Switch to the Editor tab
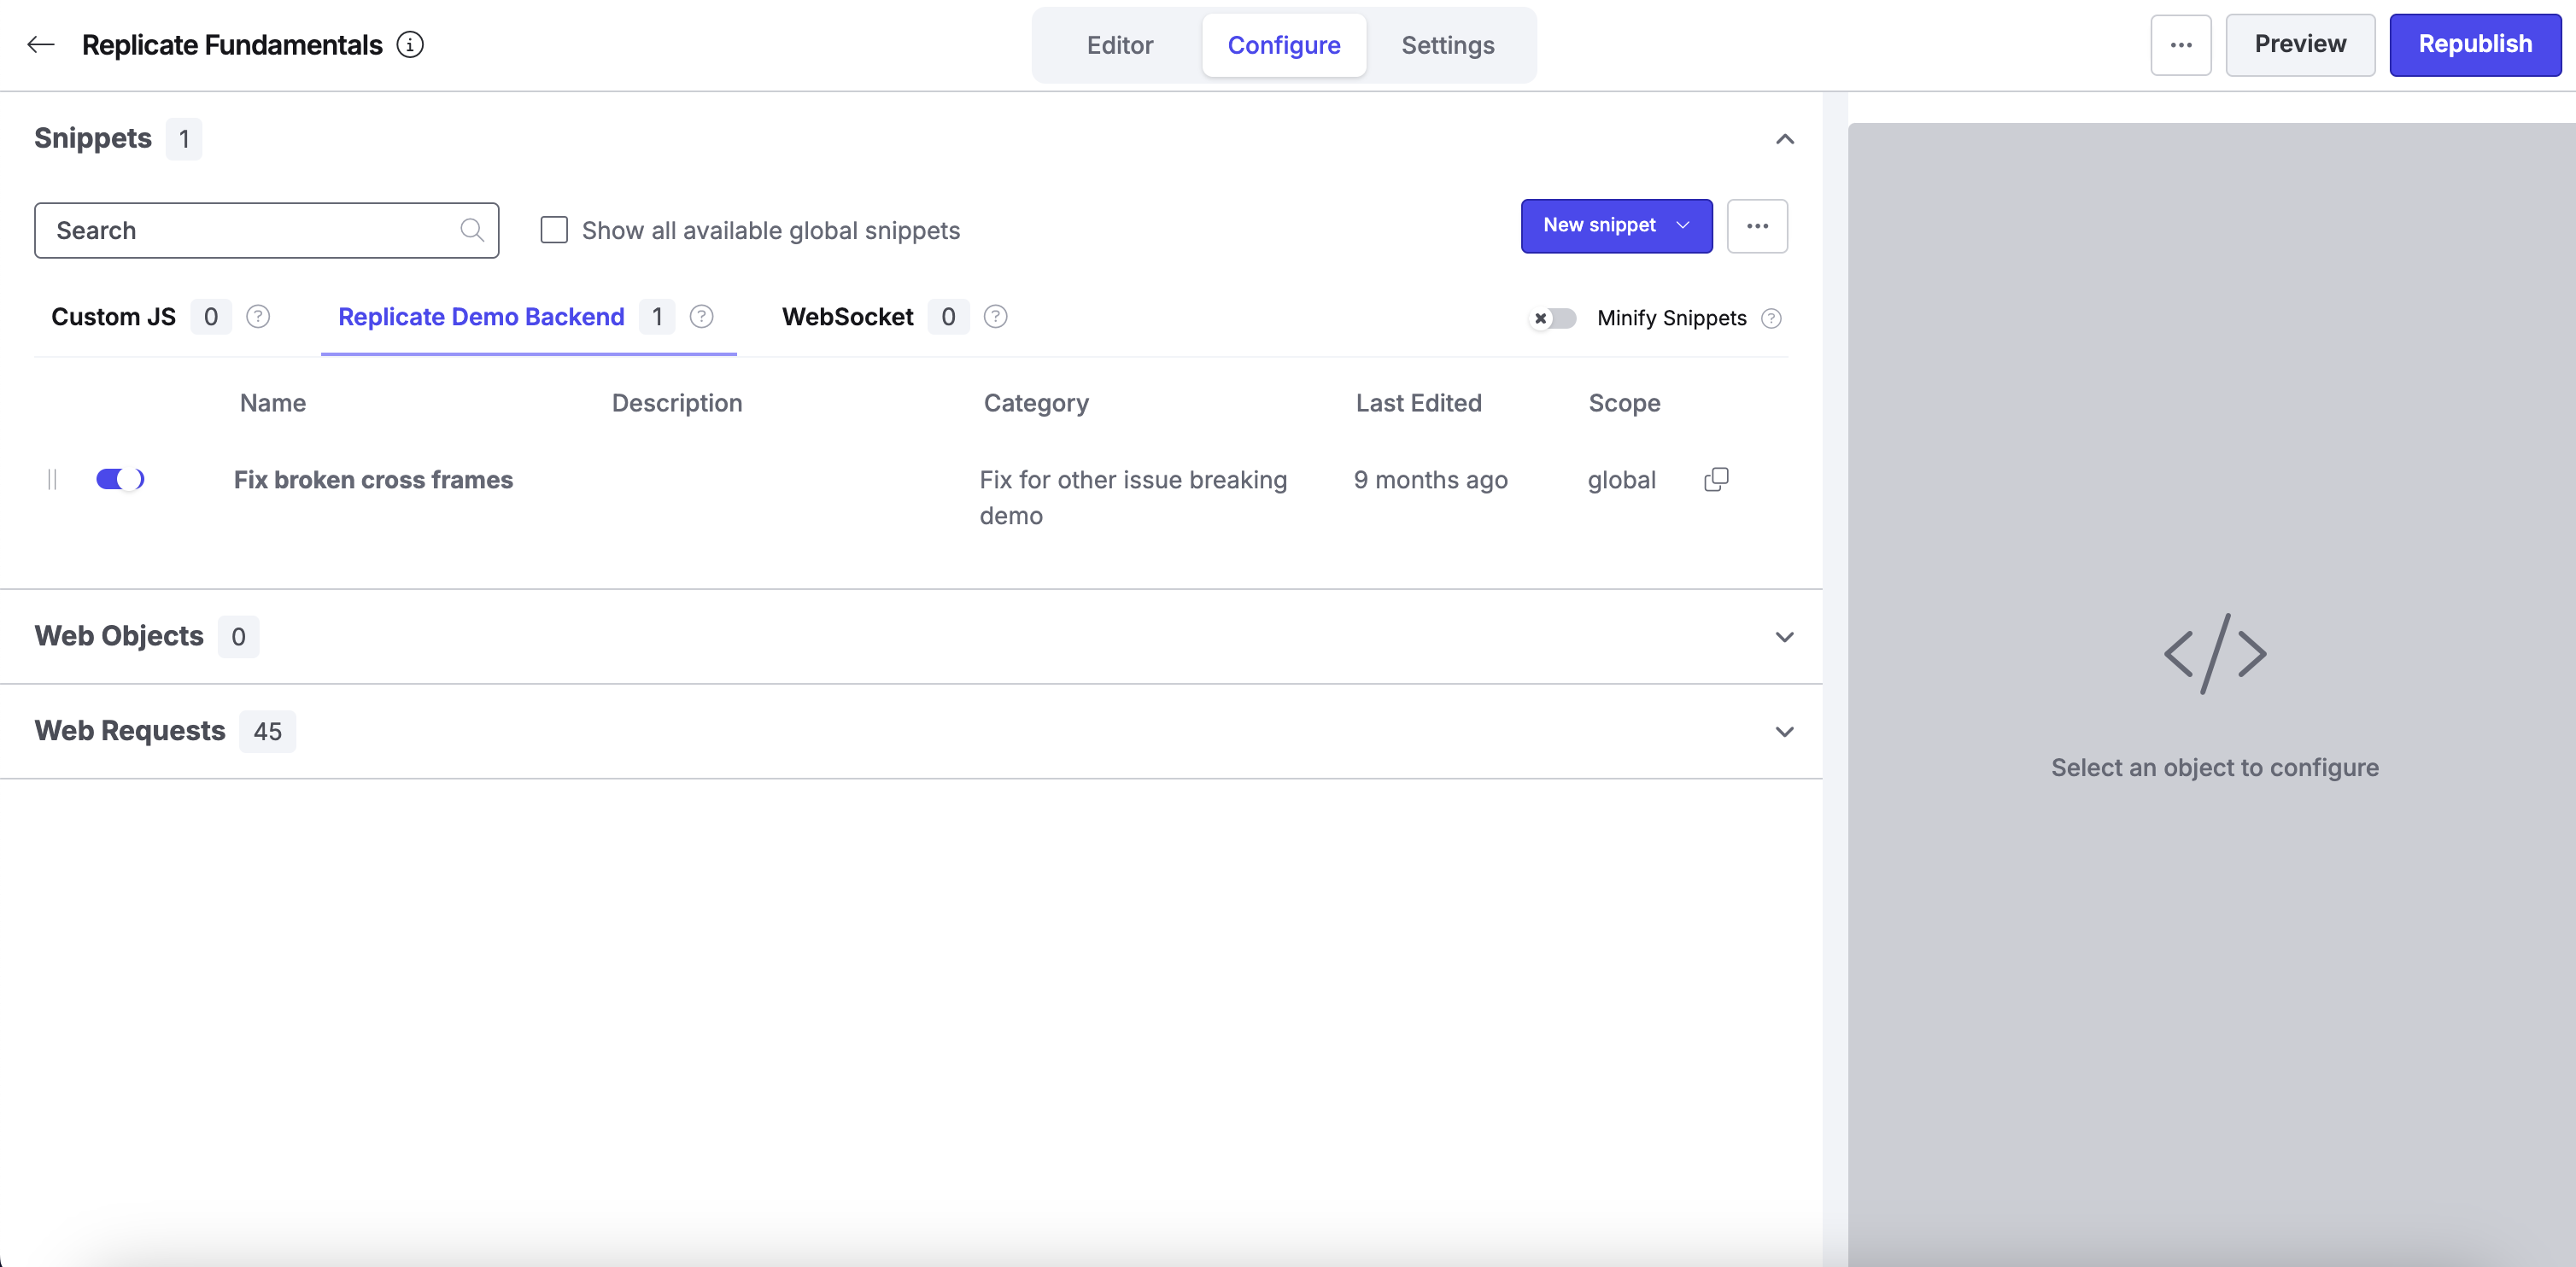 tap(1120, 45)
